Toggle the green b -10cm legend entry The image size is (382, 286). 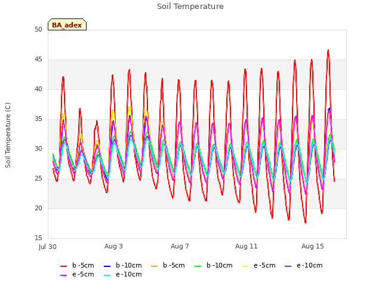[214, 266]
